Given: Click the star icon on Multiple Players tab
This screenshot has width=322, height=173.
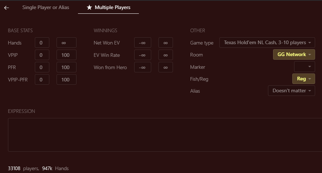Looking at the screenshot, I should pyautogui.click(x=89, y=7).
